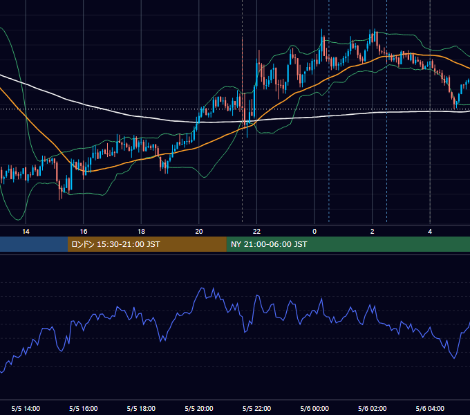Click the 22 hour axis label

256,232
